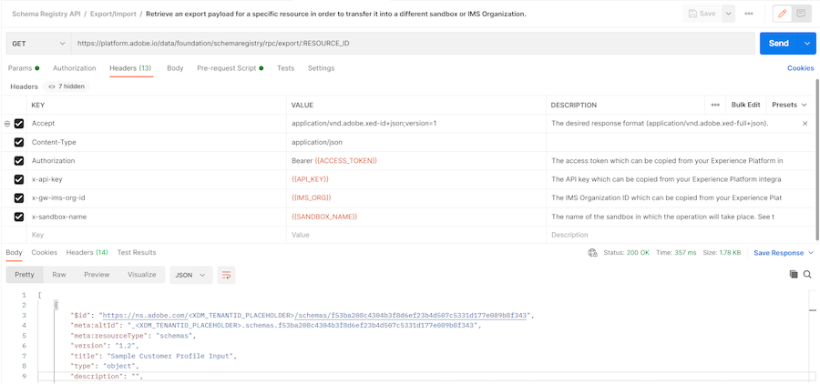This screenshot has width=820, height=384.
Task: Open the Test Results tab
Action: tap(137, 252)
